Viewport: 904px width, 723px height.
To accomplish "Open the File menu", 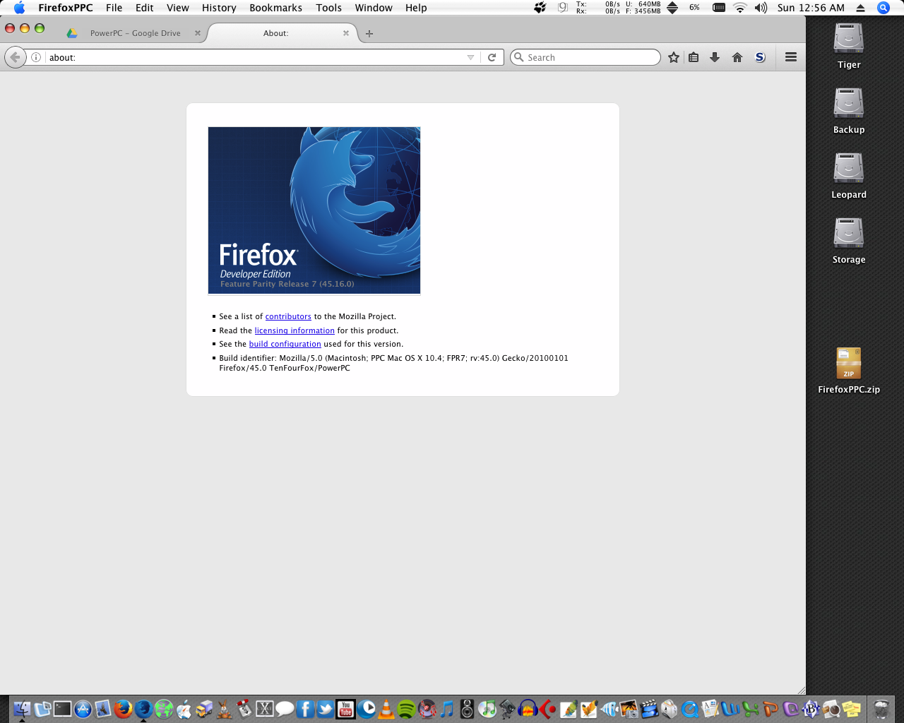I will (x=114, y=8).
